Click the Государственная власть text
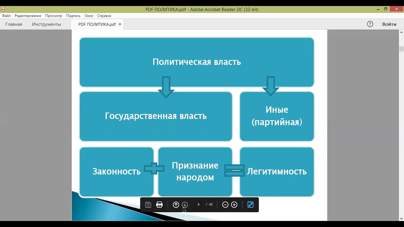The width and height of the screenshot is (404, 227). 156,116
